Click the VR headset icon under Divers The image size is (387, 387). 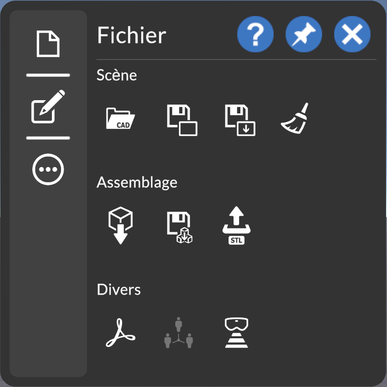(x=237, y=333)
